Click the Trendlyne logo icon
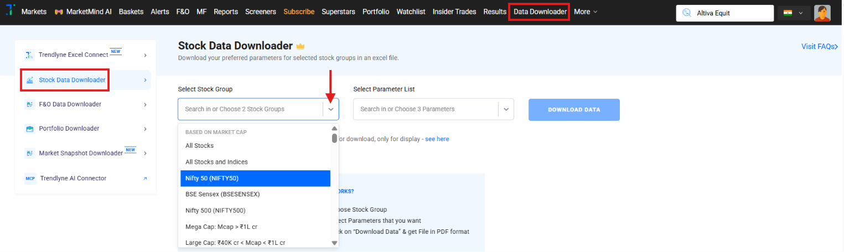The width and height of the screenshot is (844, 252). pos(11,11)
